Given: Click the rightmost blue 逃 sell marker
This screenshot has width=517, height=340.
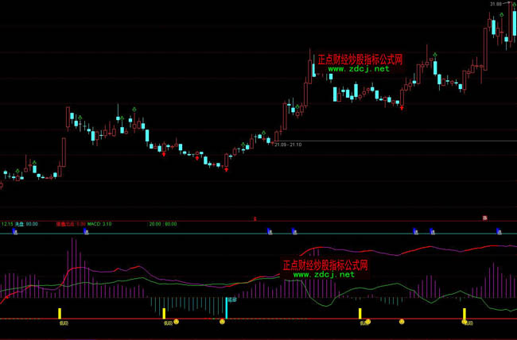Looking at the screenshot, I should tap(500, 232).
